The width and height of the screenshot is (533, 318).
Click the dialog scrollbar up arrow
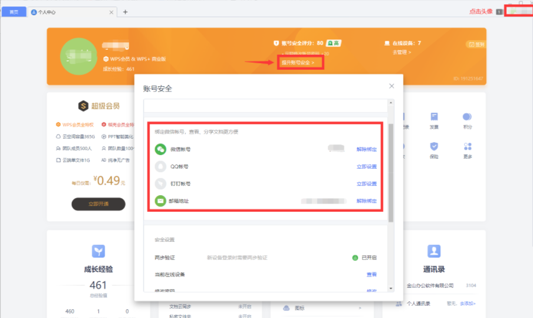[x=390, y=103]
